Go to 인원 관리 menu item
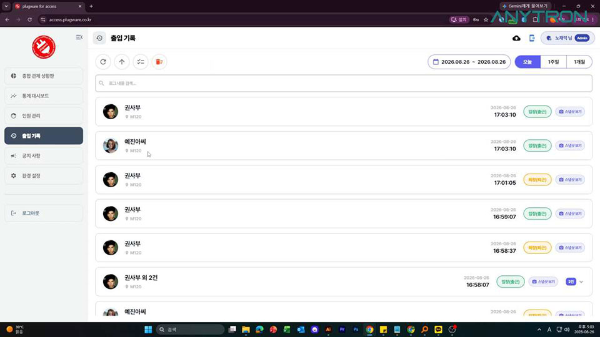Image resolution: width=600 pixels, height=337 pixels. (44, 116)
